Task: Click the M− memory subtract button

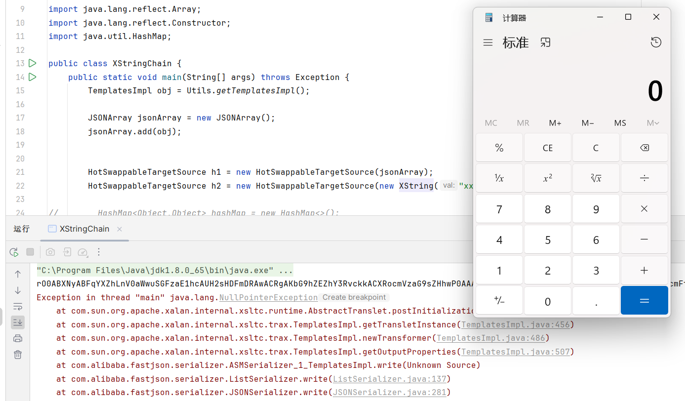Action: coord(588,123)
